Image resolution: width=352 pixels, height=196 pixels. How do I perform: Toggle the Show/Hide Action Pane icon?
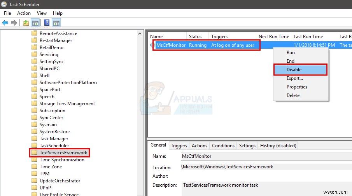pos(56,23)
